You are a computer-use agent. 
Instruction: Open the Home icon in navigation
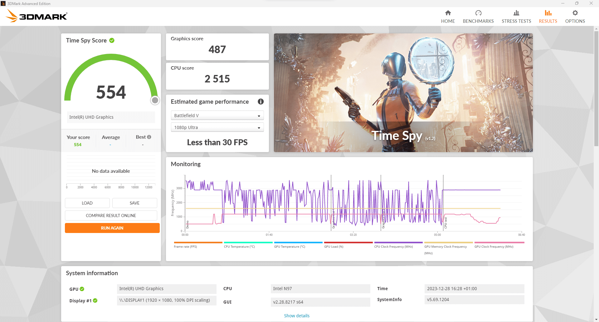(448, 13)
